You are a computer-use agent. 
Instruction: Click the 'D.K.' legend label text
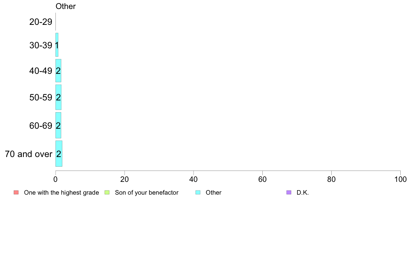click(x=303, y=193)
